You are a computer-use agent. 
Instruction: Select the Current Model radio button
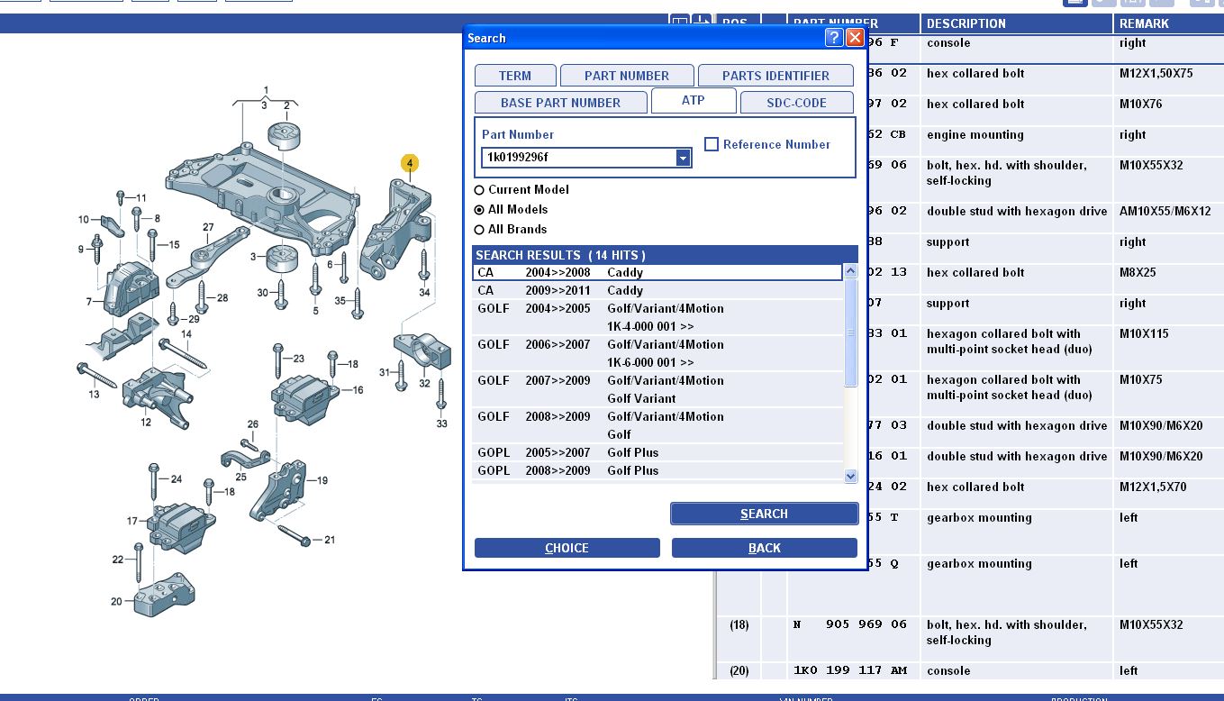(479, 190)
